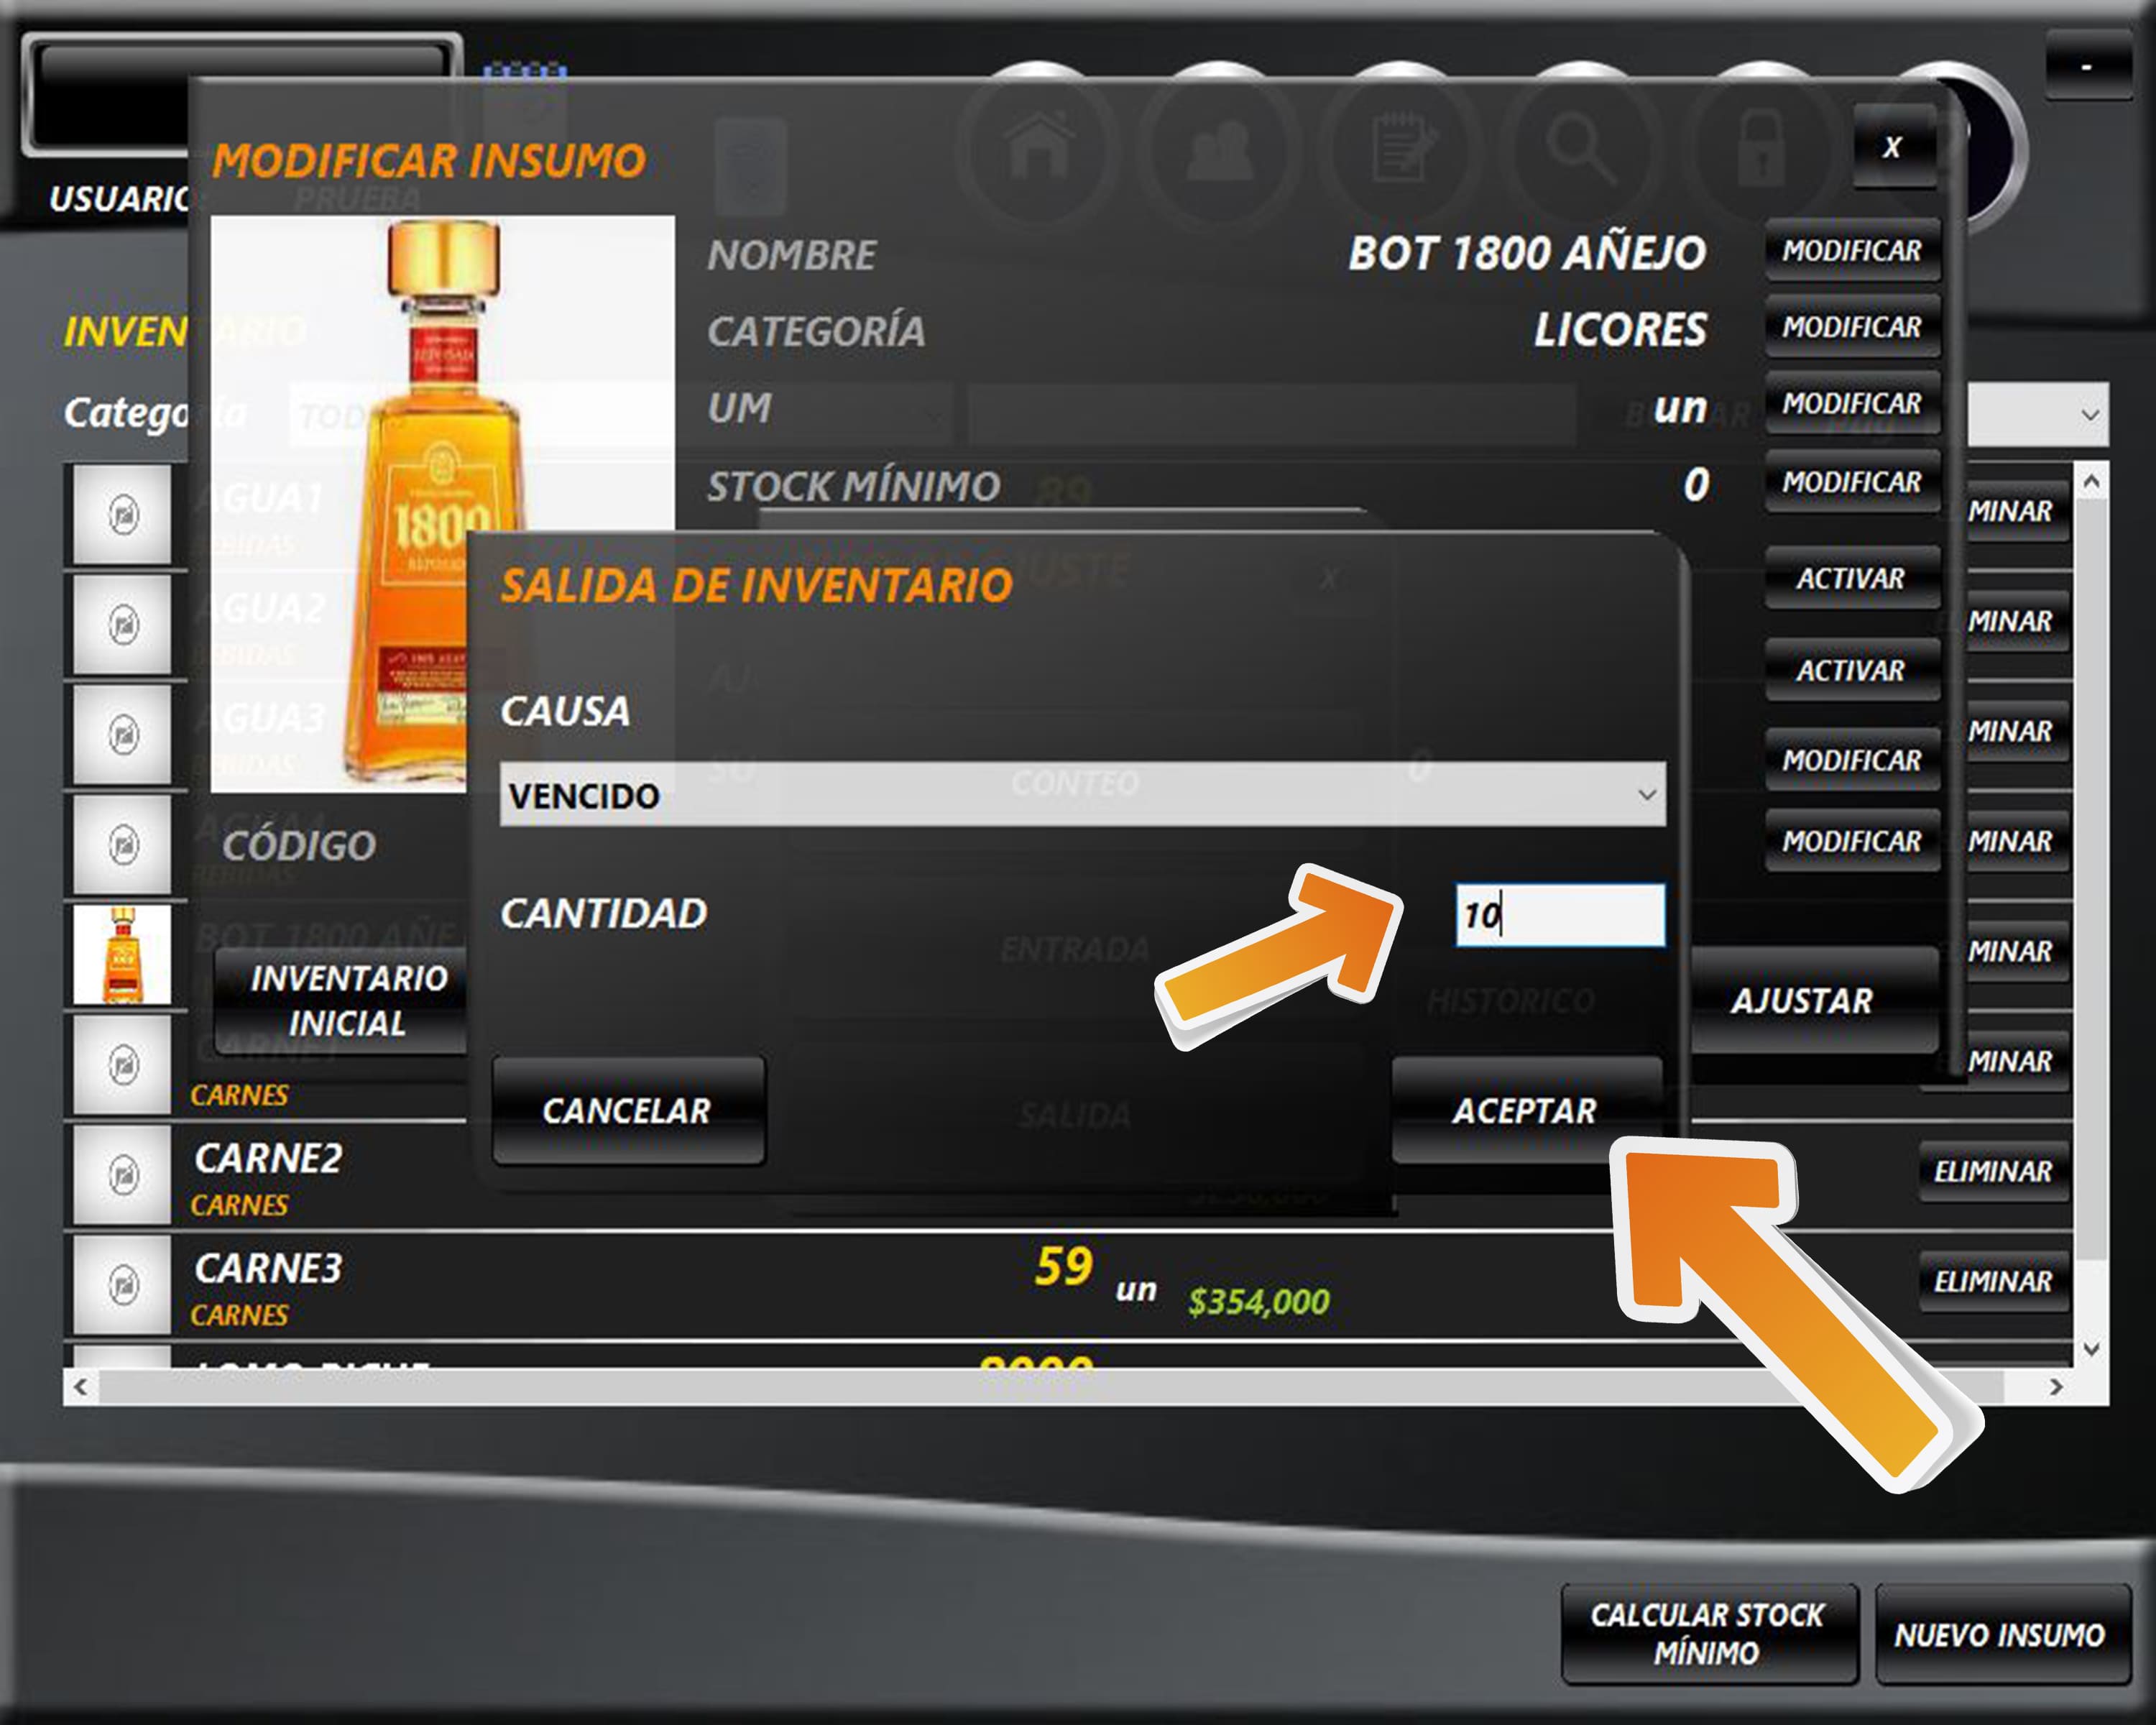Expand the top-right filter combo box arrow

click(2089, 414)
